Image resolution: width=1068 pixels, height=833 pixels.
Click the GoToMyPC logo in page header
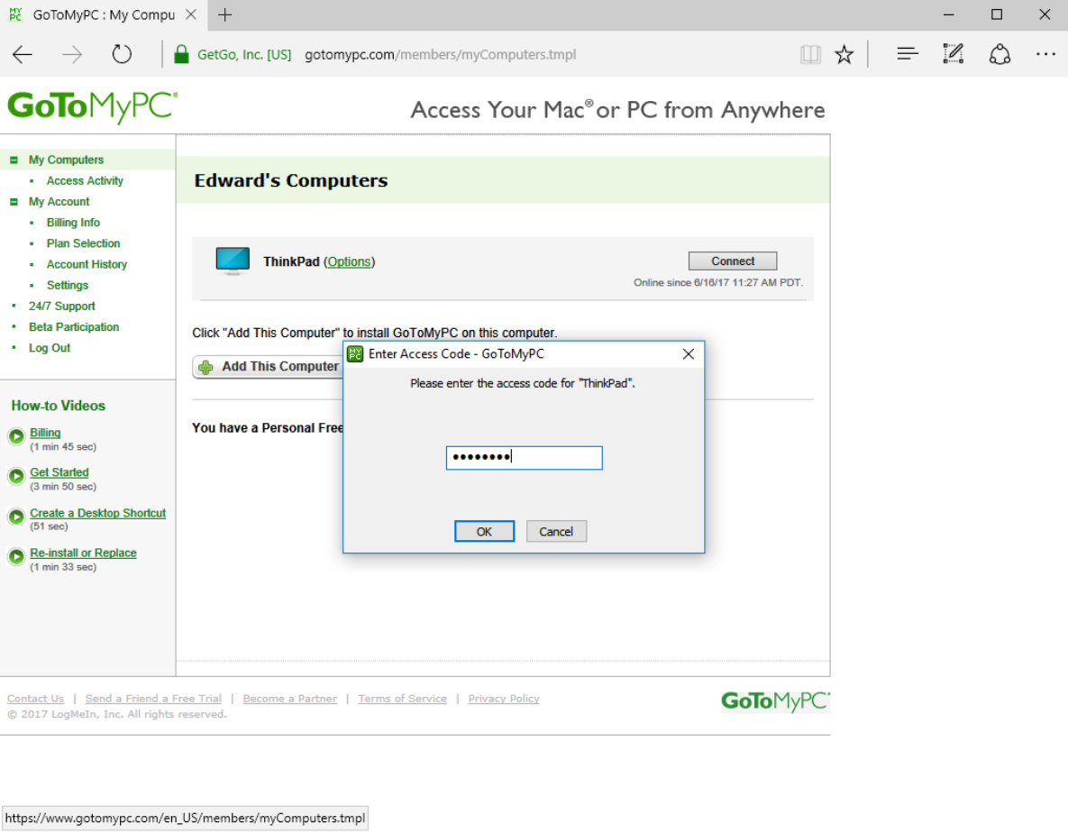point(93,107)
